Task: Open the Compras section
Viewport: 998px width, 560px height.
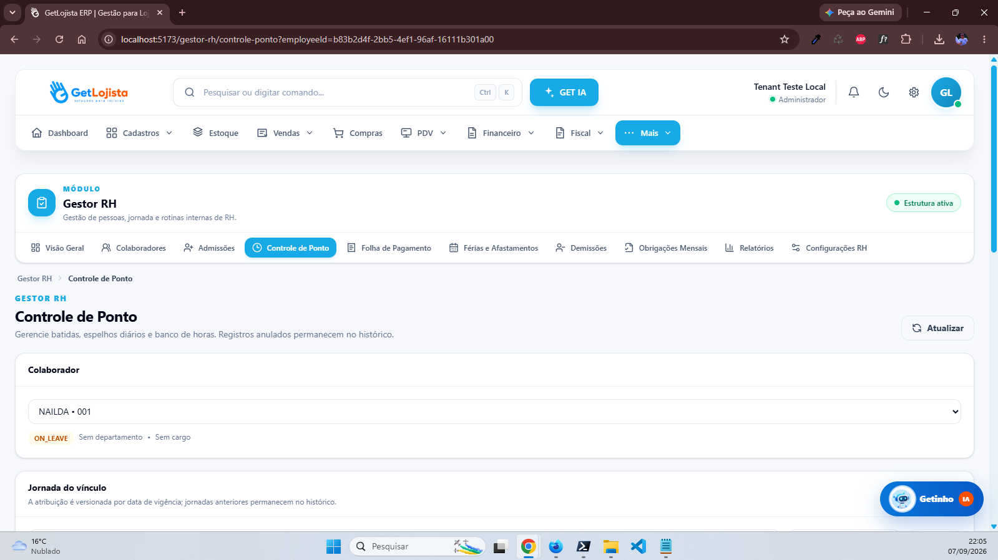Action: coord(358,133)
